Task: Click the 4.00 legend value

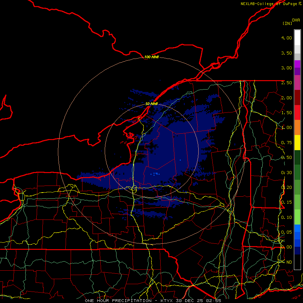Action: (x=287, y=38)
